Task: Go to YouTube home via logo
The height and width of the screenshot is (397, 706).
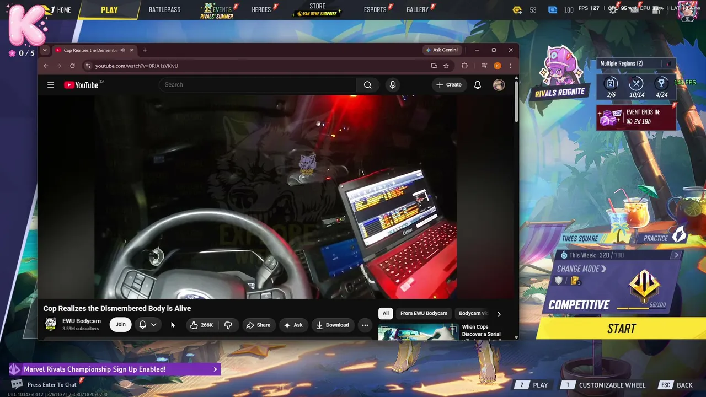Action: [x=81, y=85]
